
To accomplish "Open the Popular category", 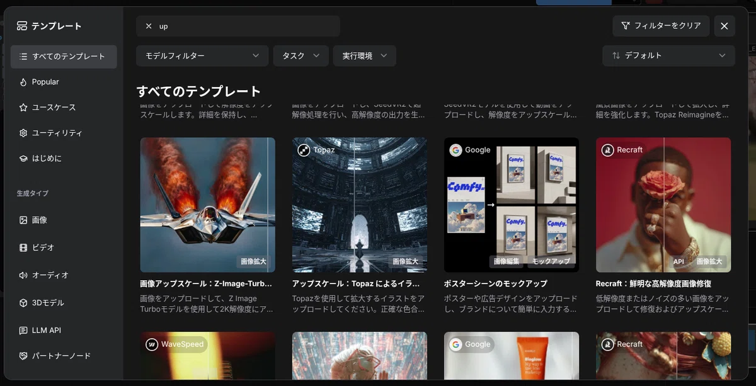I will (64, 82).
